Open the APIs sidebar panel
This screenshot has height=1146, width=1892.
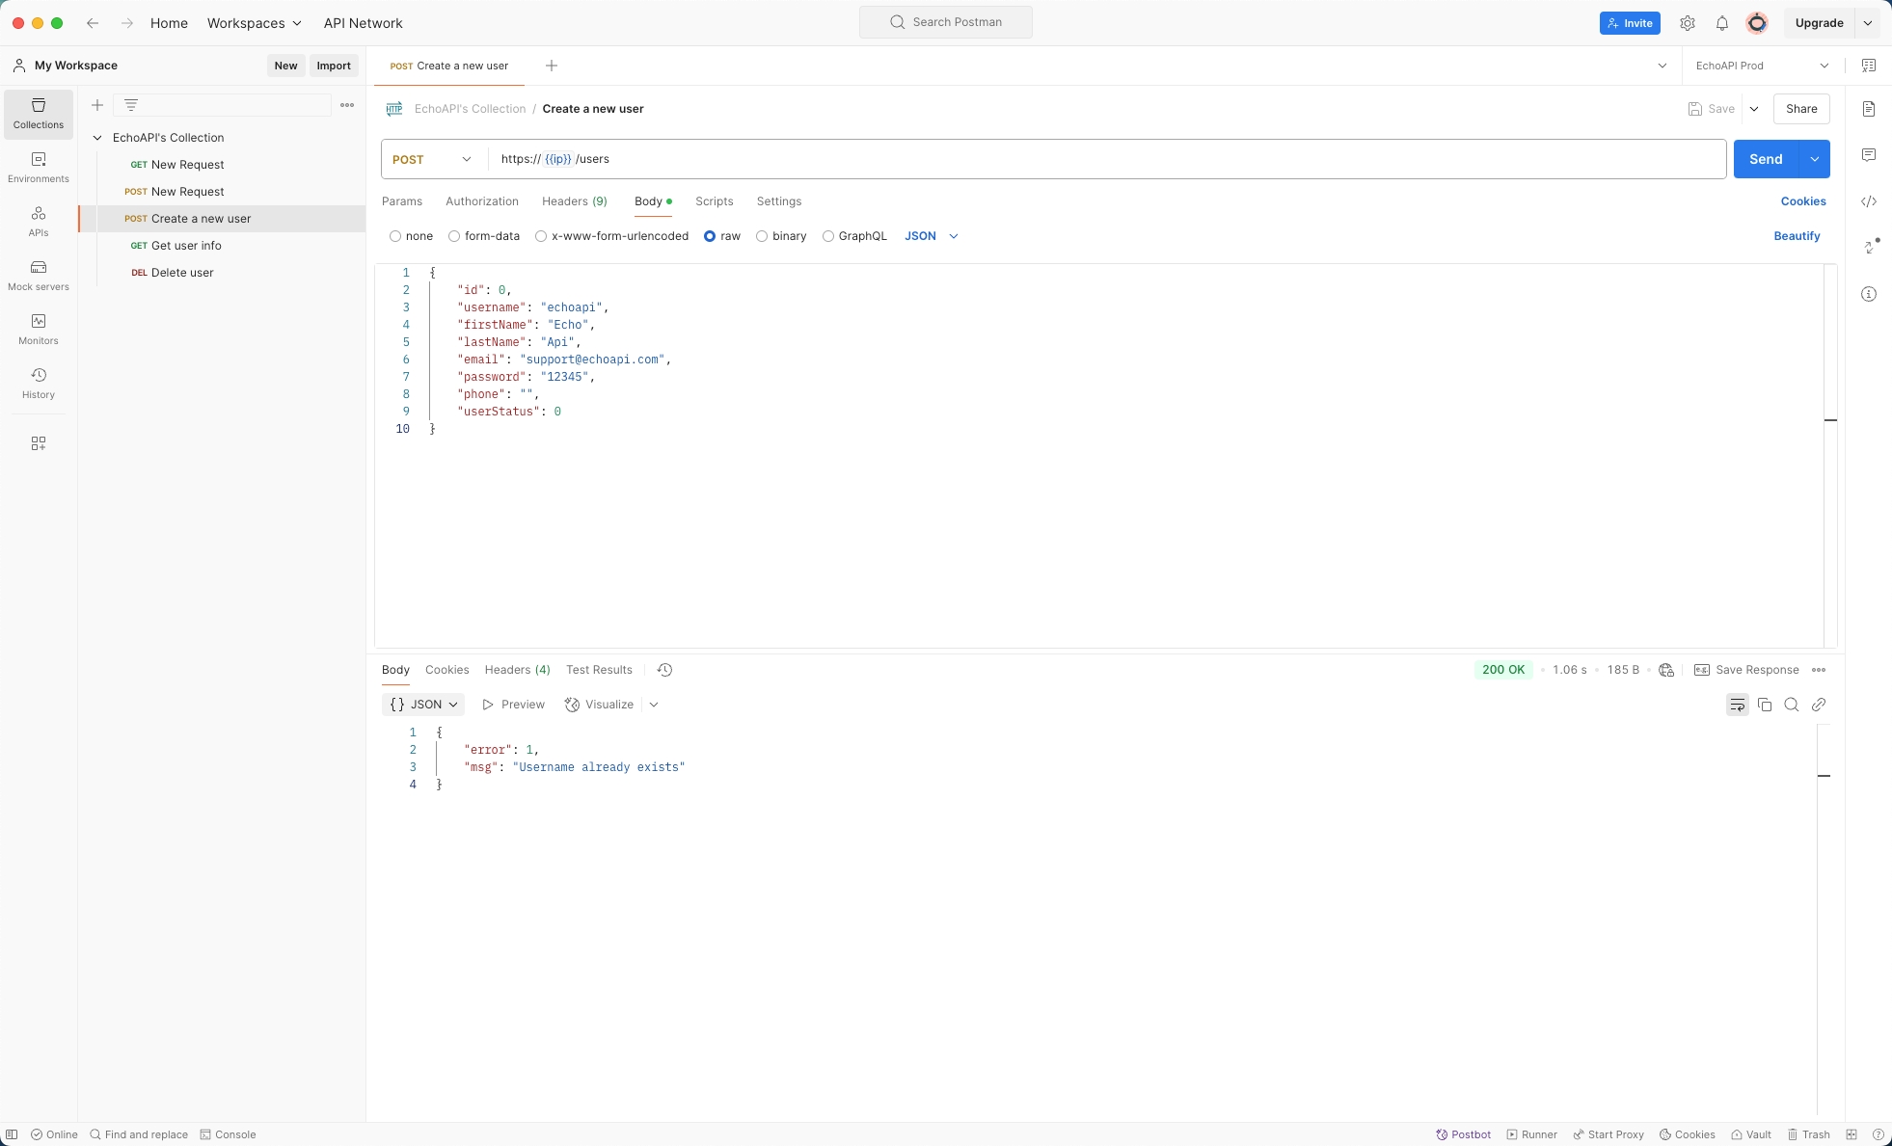click(39, 222)
